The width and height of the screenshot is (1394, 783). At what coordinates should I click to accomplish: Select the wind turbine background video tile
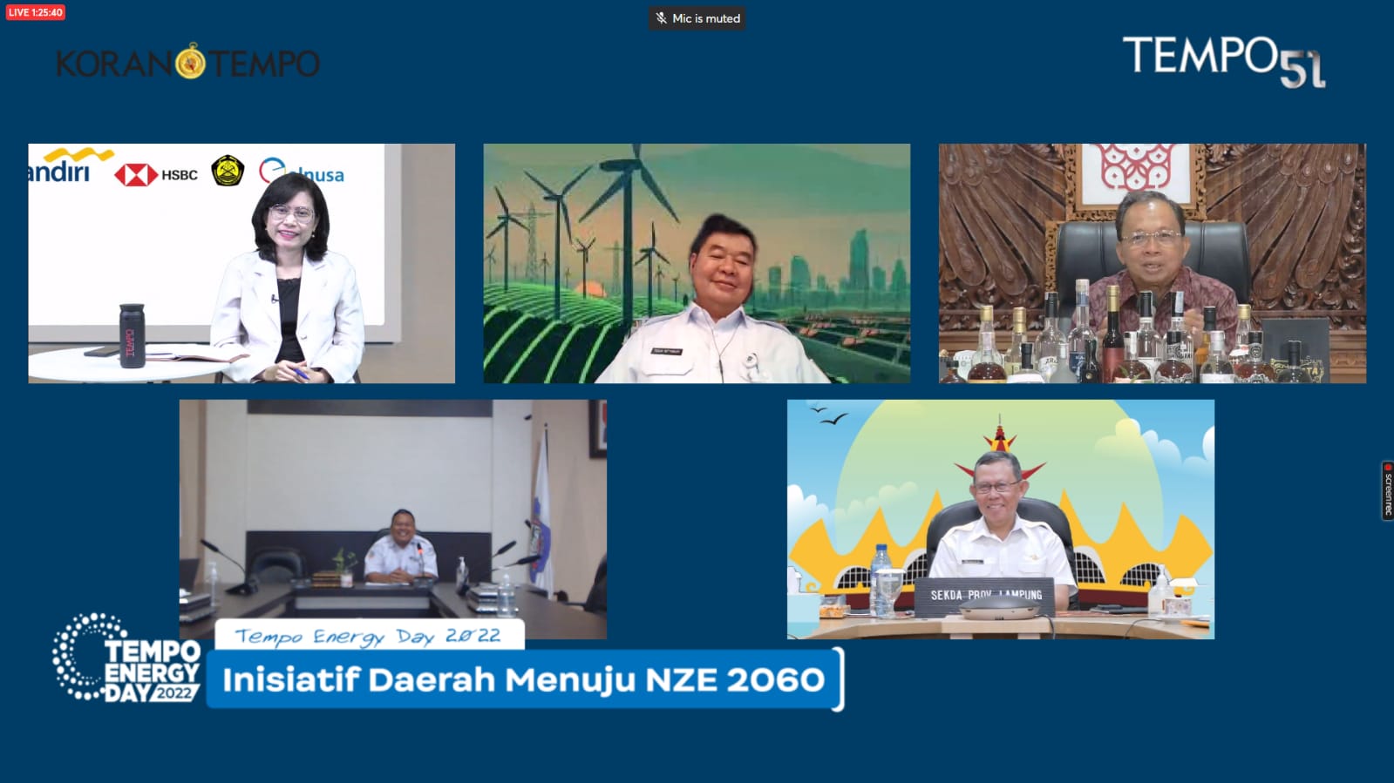pyautogui.click(x=697, y=263)
